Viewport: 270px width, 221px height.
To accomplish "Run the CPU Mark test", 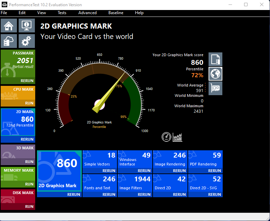I will coord(18,103).
